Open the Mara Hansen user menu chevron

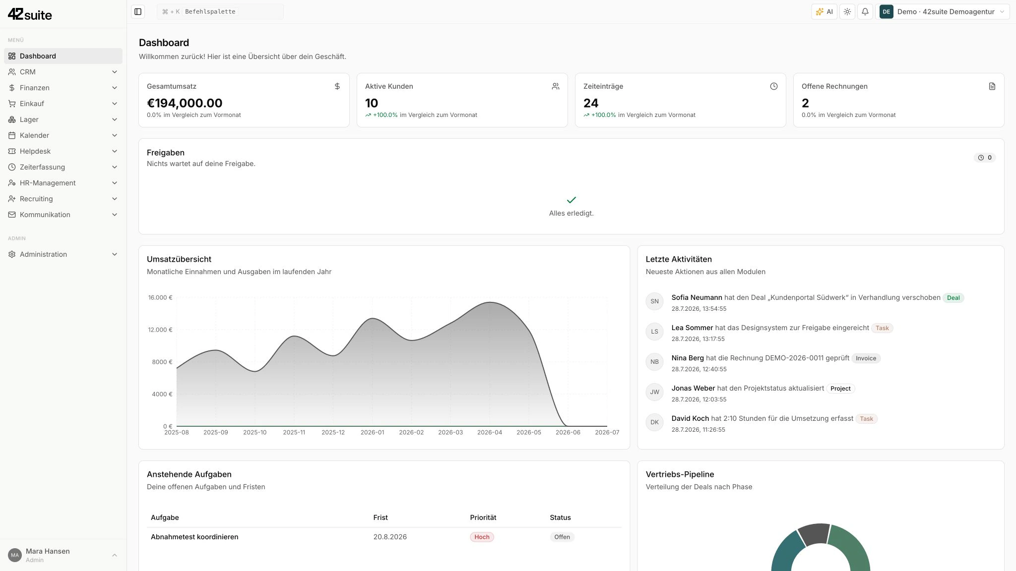coord(115,555)
